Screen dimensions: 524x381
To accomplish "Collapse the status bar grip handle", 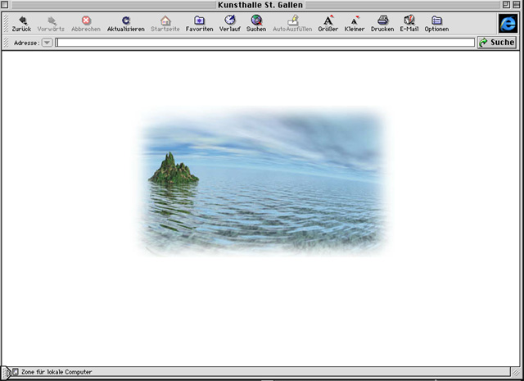I will coord(6,372).
